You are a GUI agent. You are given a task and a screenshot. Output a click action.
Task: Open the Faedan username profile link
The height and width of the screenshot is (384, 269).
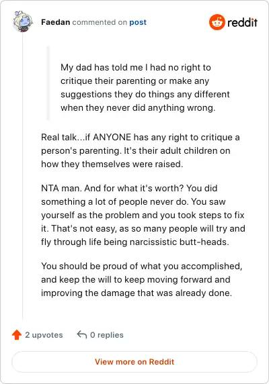click(x=55, y=22)
